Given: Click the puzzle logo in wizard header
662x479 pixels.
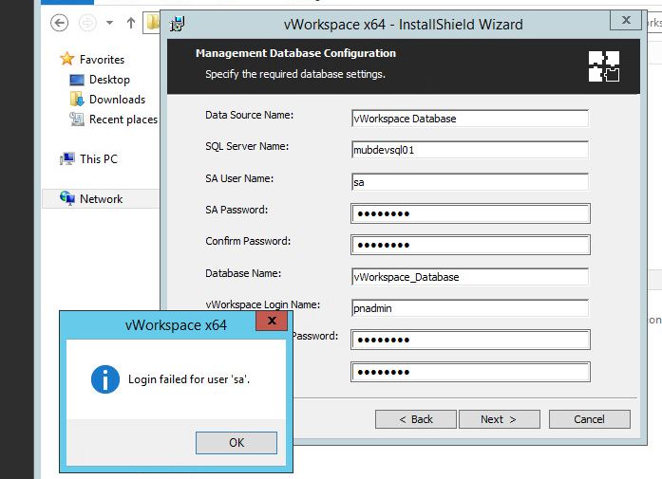Looking at the screenshot, I should coord(604,66).
